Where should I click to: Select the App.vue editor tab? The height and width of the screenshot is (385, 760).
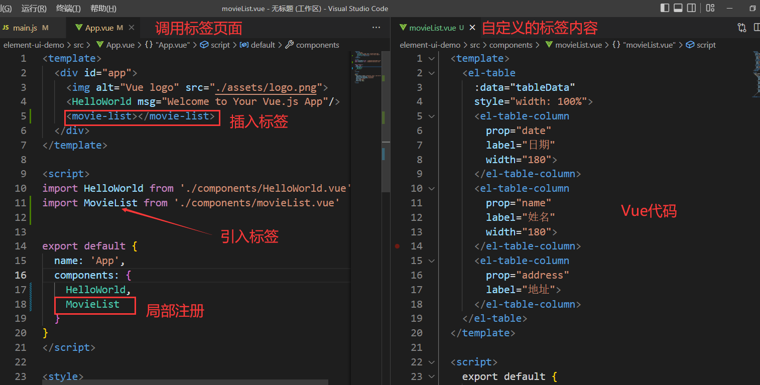(x=102, y=28)
